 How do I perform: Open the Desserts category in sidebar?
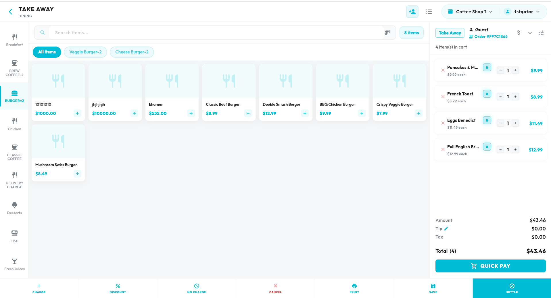point(14,208)
